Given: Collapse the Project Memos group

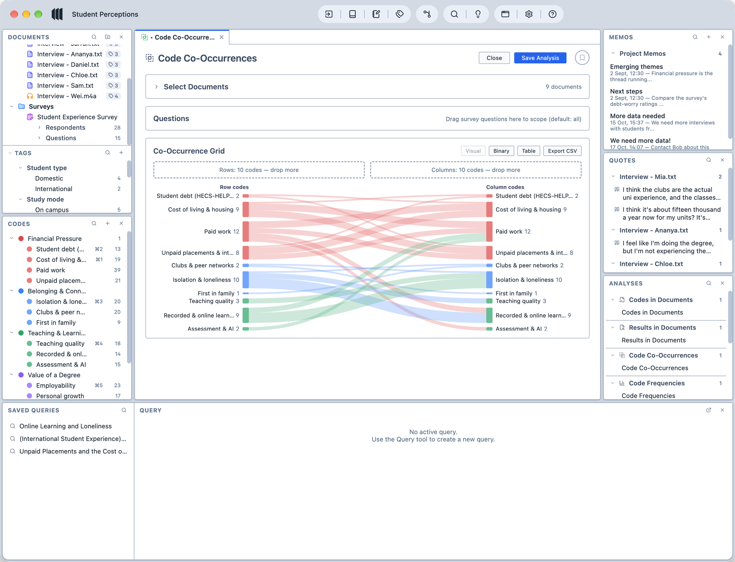Looking at the screenshot, I should coord(613,54).
